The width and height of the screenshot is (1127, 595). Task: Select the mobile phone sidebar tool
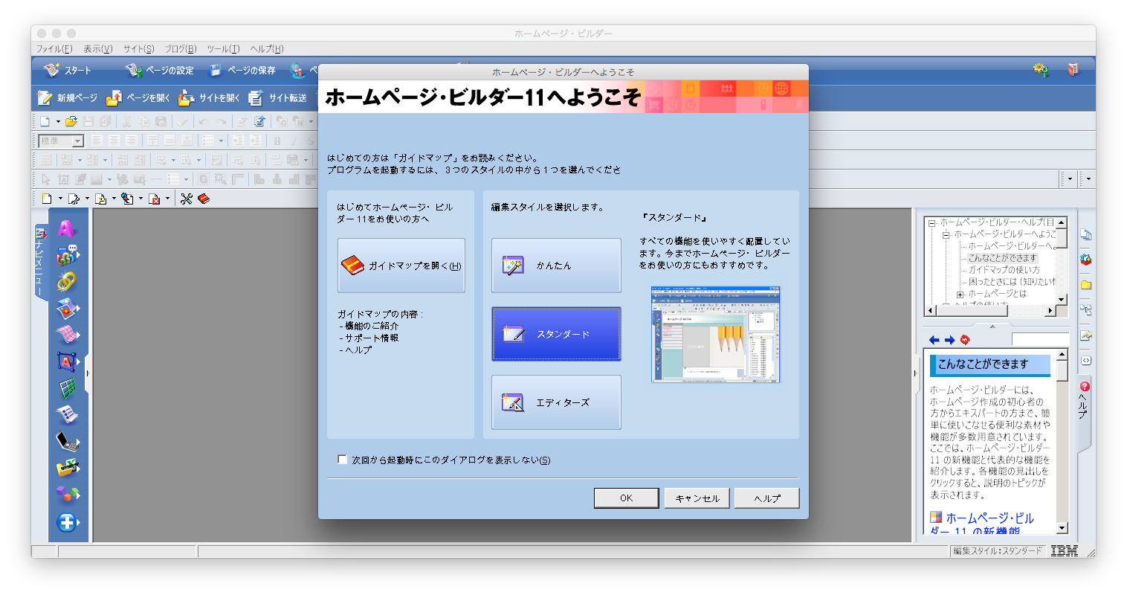pyautogui.click(x=67, y=441)
